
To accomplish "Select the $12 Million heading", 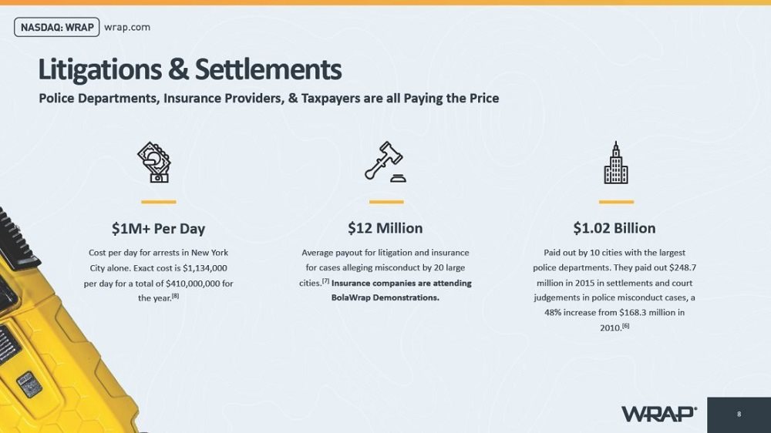I will (385, 228).
